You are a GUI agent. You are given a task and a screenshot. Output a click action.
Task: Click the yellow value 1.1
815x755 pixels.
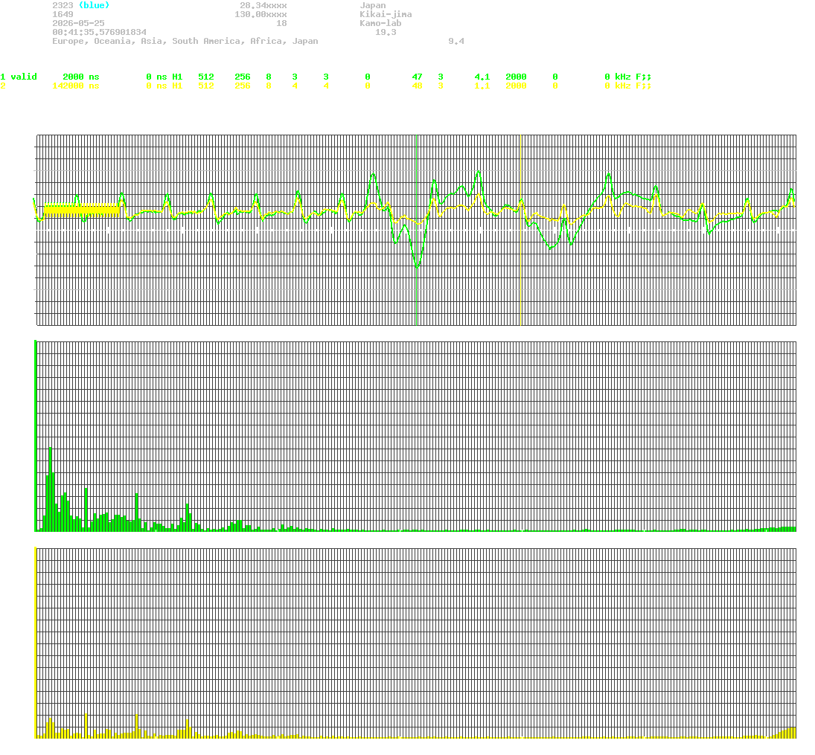point(482,86)
